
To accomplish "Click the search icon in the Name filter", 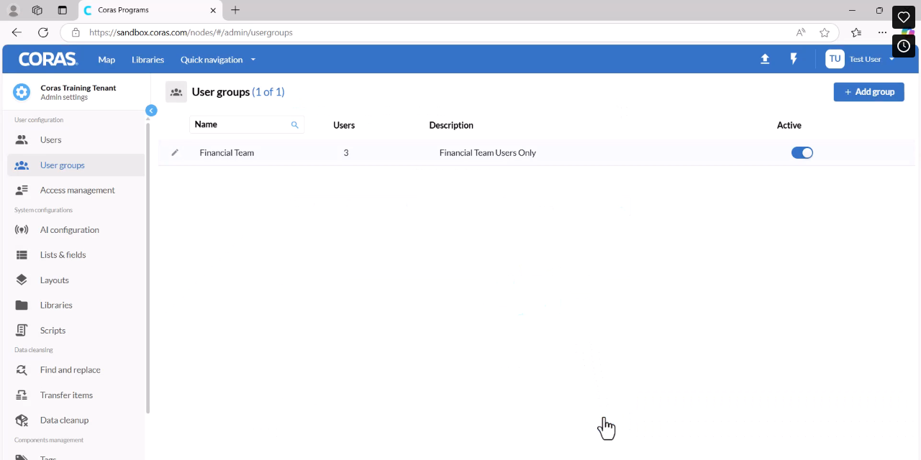I will [294, 125].
